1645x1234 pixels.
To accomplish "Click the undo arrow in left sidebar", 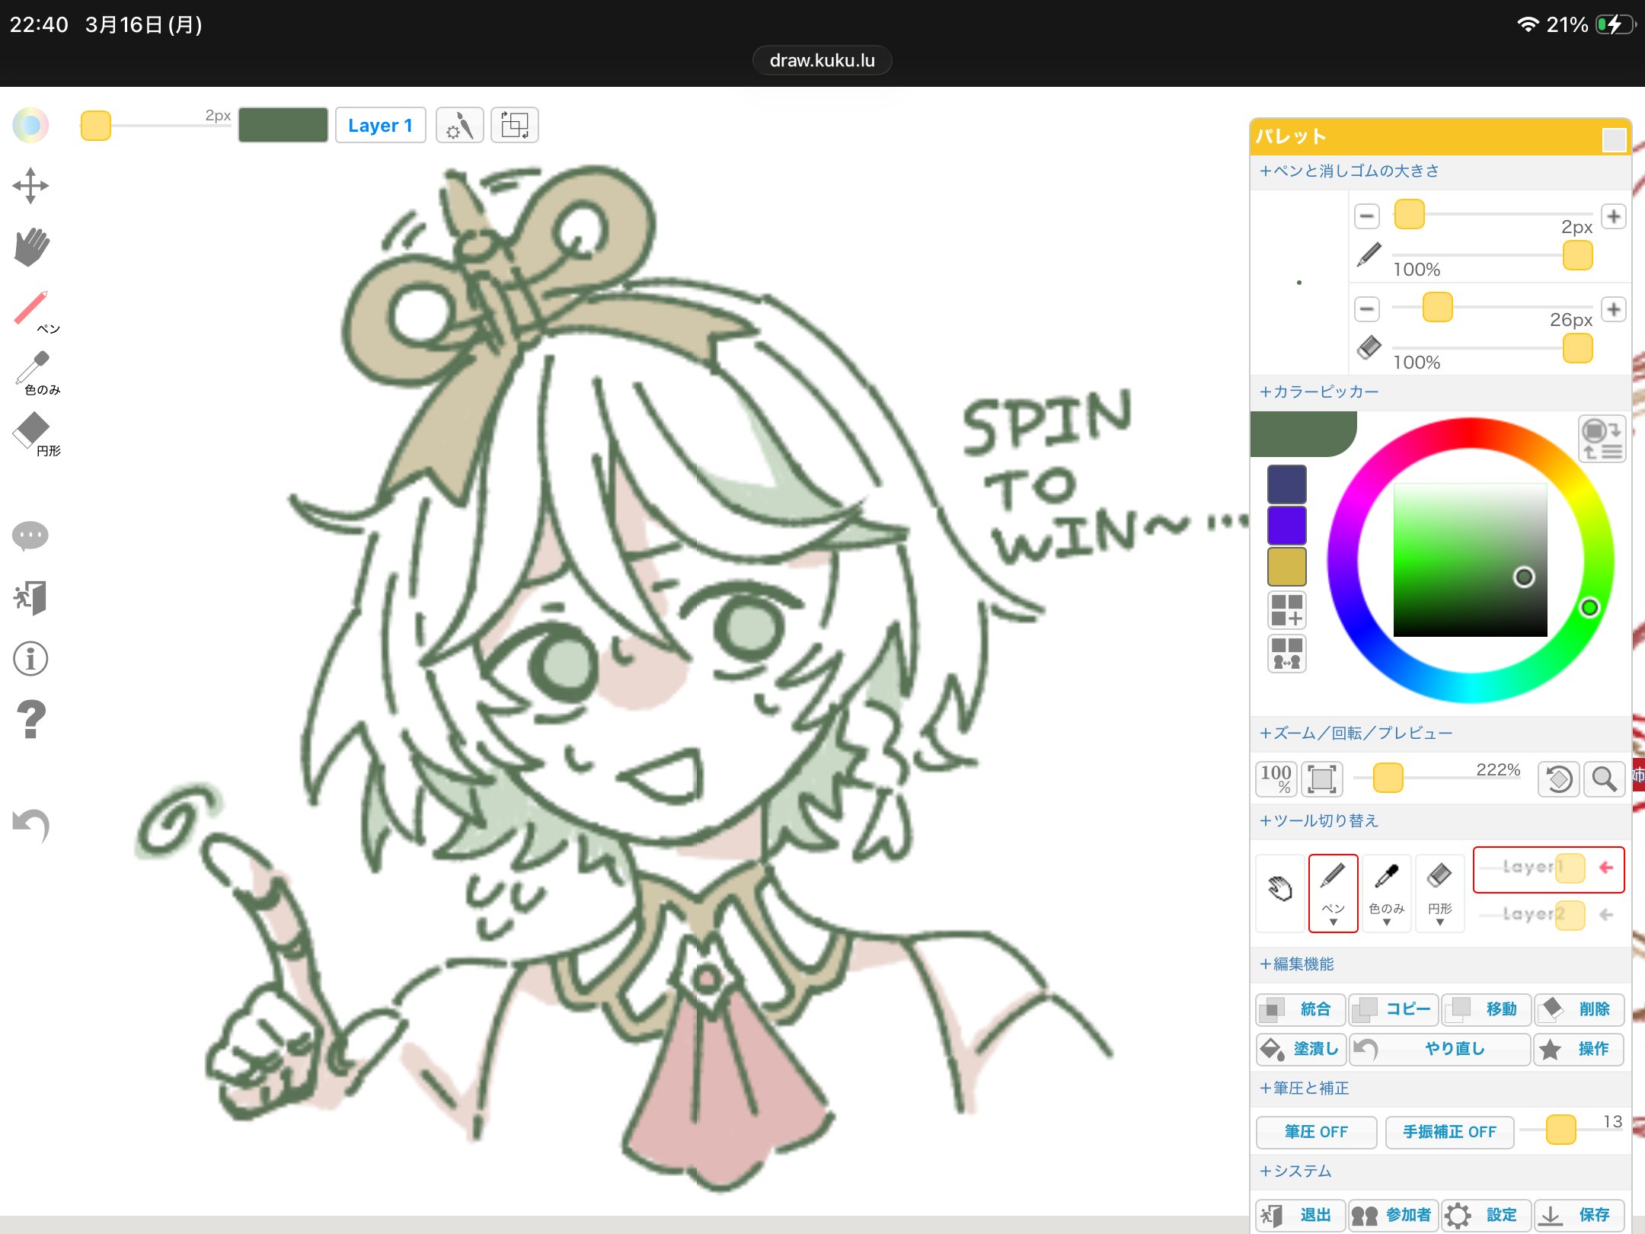I will click(30, 826).
